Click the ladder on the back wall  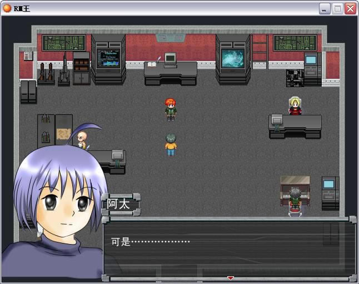click(x=260, y=51)
